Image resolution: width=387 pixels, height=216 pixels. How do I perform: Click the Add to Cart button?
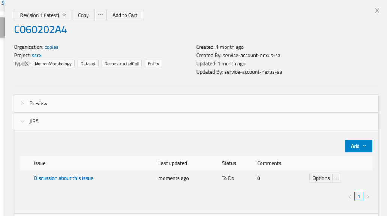coord(125,15)
